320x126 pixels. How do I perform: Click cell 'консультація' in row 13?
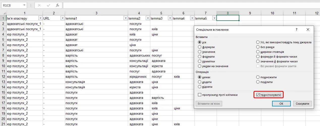[96, 82]
